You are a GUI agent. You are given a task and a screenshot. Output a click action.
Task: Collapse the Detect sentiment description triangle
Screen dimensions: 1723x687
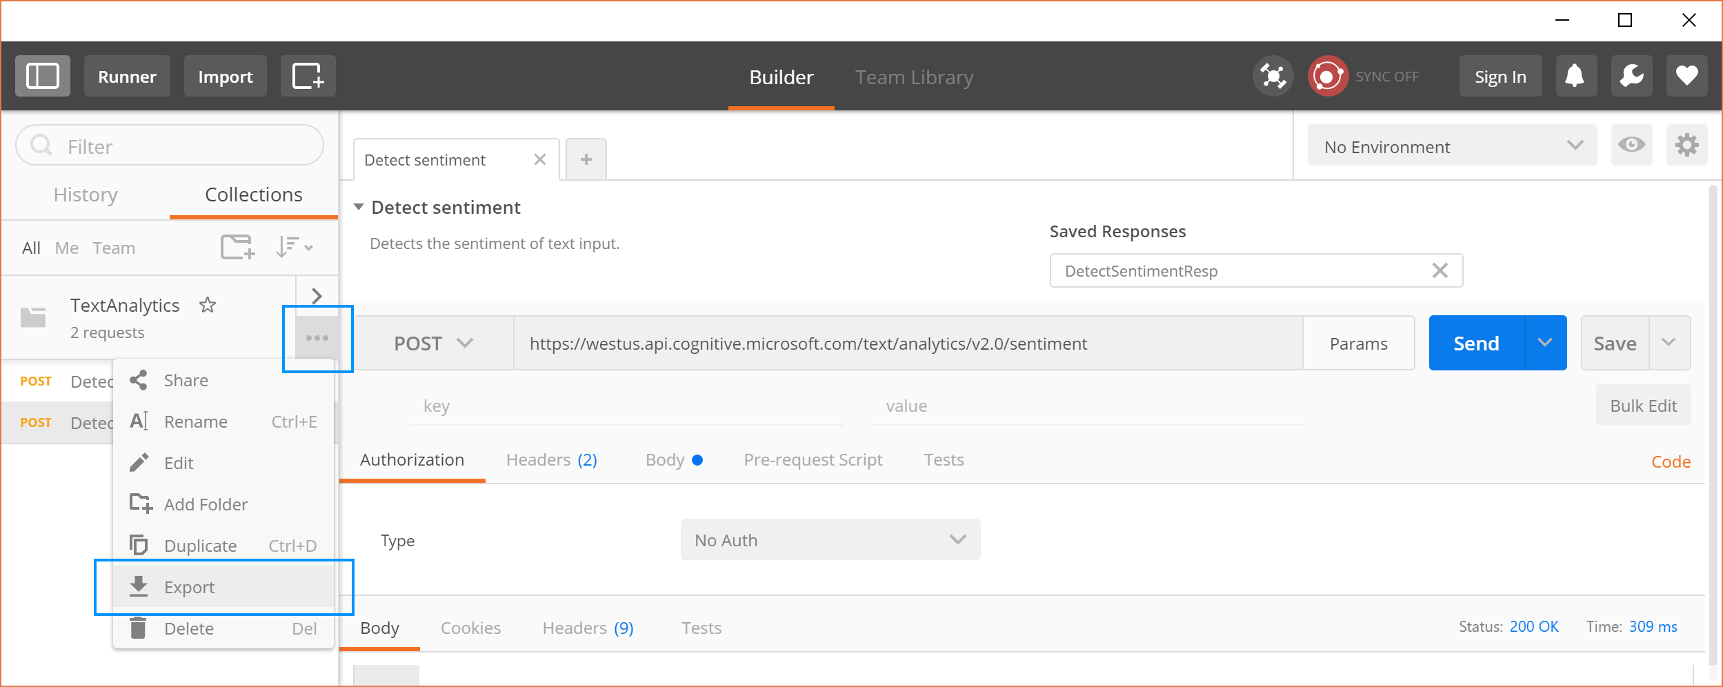[x=359, y=207]
